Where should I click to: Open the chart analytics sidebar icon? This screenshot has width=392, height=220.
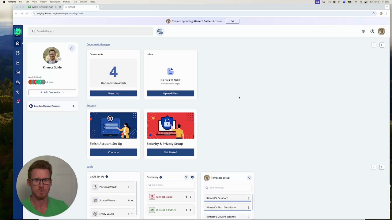(x=17, y=63)
